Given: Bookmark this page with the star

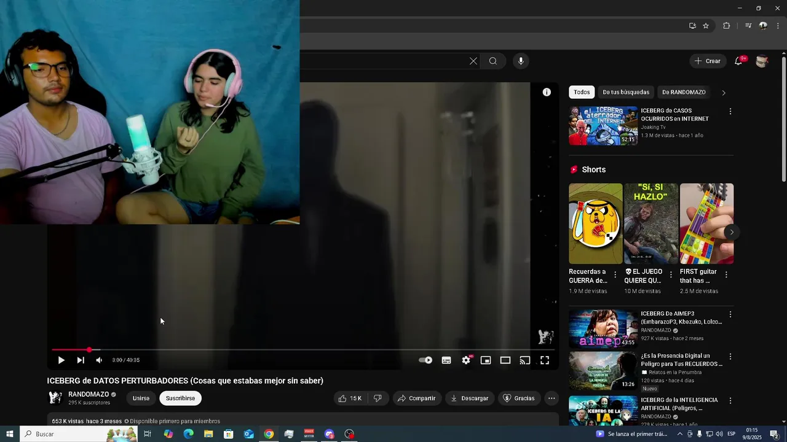Looking at the screenshot, I should click(x=706, y=26).
